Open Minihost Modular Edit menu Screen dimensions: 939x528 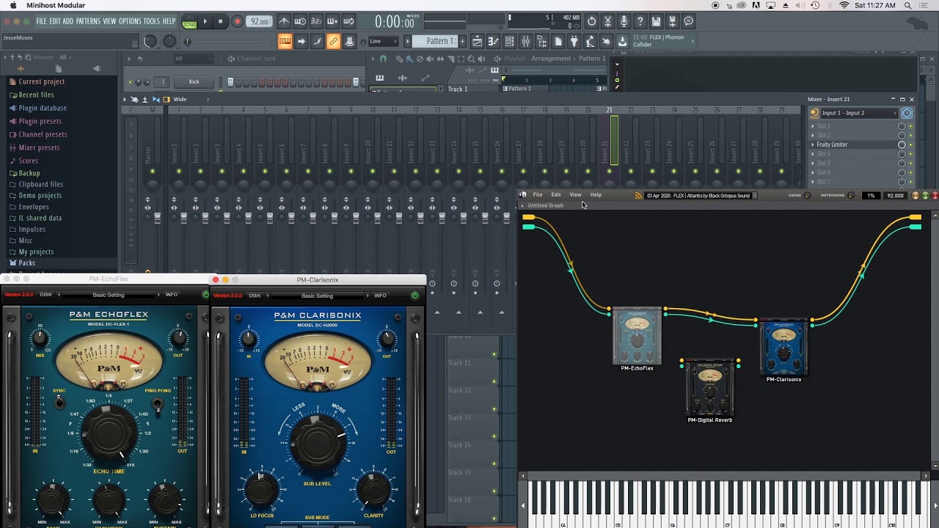click(x=556, y=195)
